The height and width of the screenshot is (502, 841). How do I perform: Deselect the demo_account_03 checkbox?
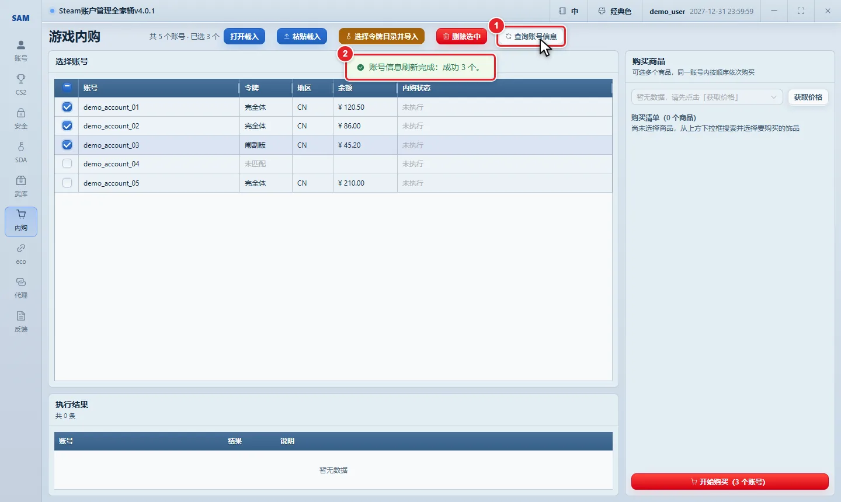coord(67,145)
